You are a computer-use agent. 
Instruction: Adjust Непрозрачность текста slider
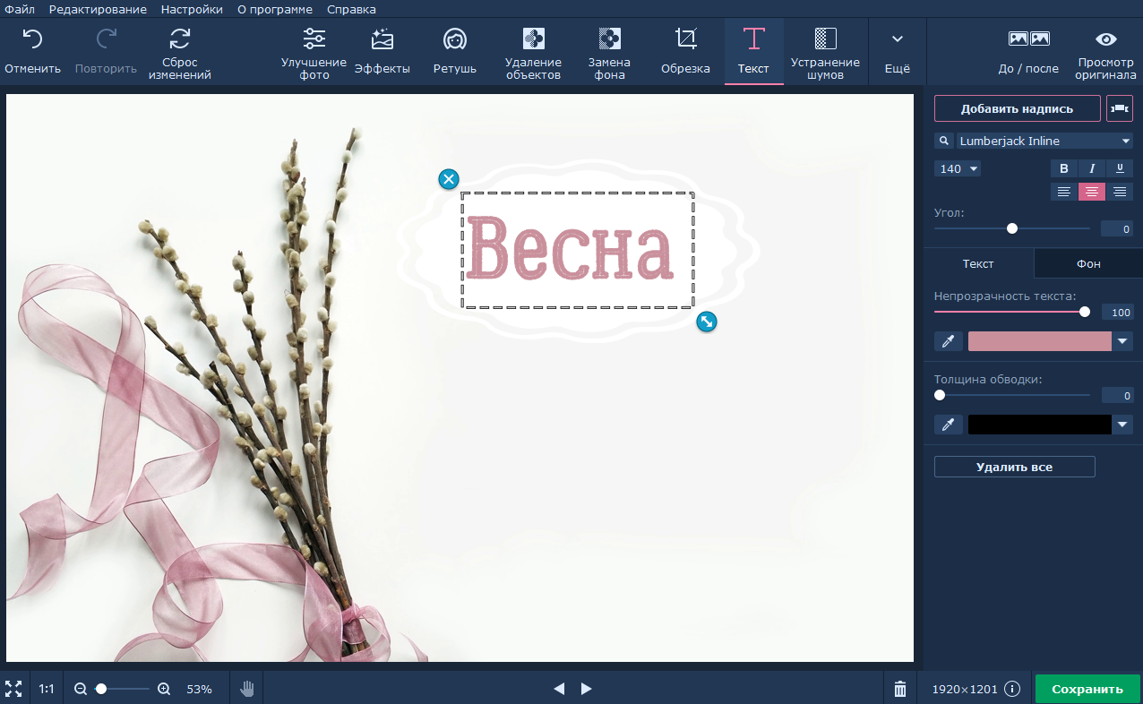1012,312
